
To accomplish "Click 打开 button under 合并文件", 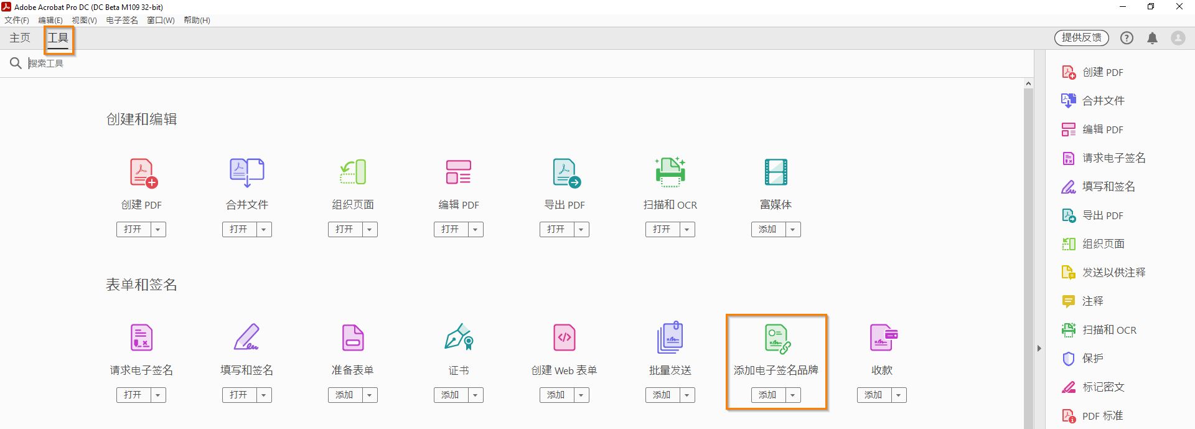I will (x=240, y=230).
